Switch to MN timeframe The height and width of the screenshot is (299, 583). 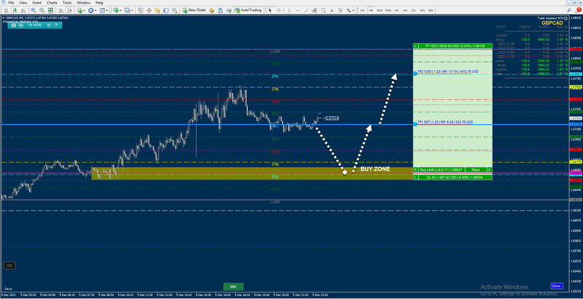coord(431,10)
